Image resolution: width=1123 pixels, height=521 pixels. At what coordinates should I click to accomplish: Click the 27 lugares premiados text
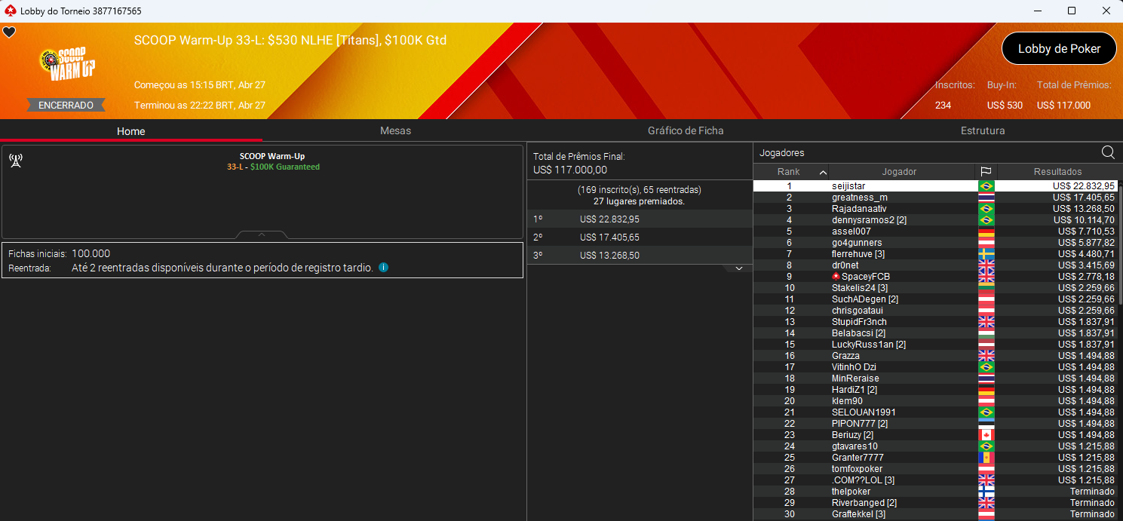point(639,201)
